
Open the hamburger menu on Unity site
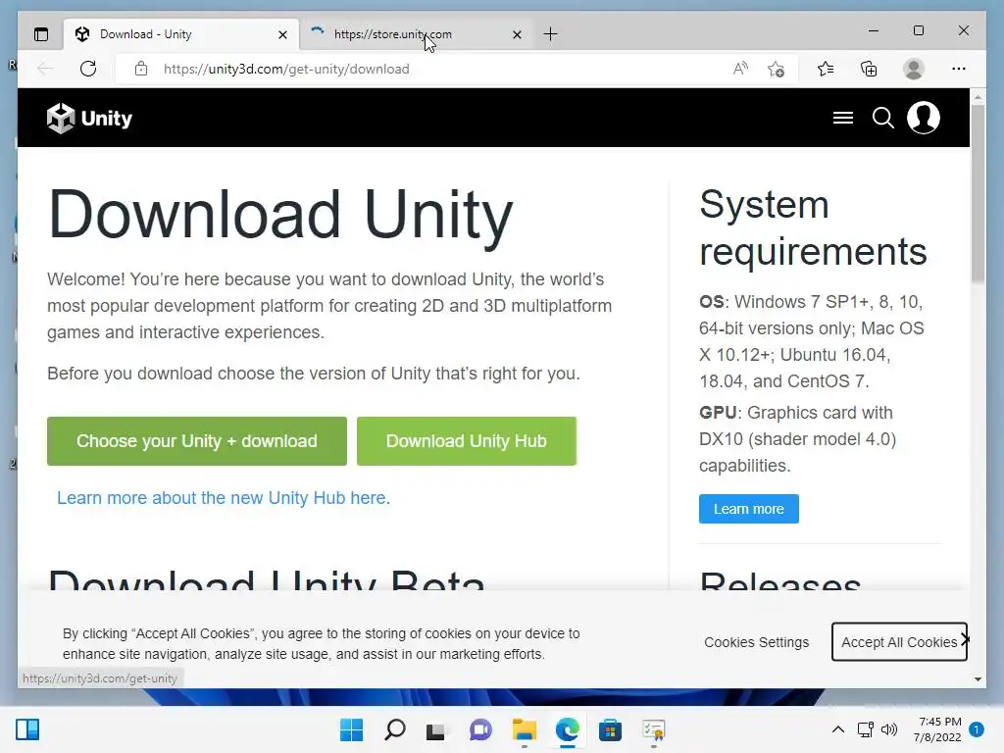(842, 118)
